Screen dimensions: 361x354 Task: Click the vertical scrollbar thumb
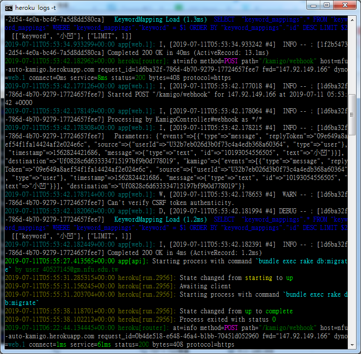(352, 115)
